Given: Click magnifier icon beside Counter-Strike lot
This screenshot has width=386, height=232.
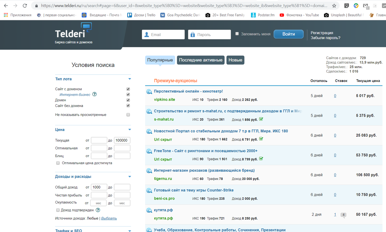Looking at the screenshot, I should [149, 191].
